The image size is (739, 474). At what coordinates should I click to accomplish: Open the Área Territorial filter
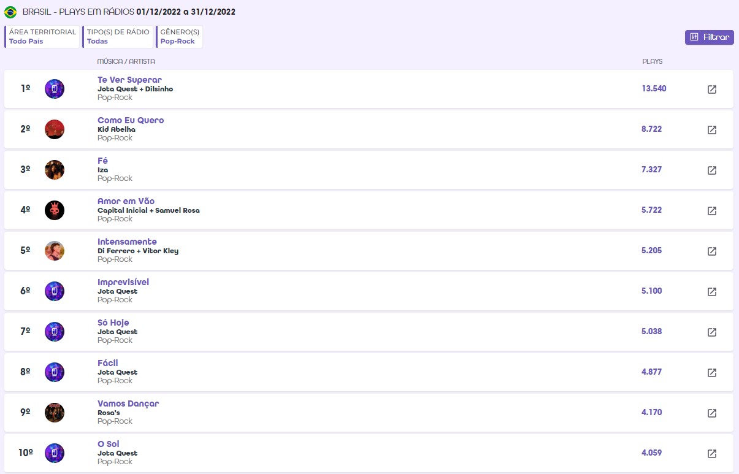point(42,37)
